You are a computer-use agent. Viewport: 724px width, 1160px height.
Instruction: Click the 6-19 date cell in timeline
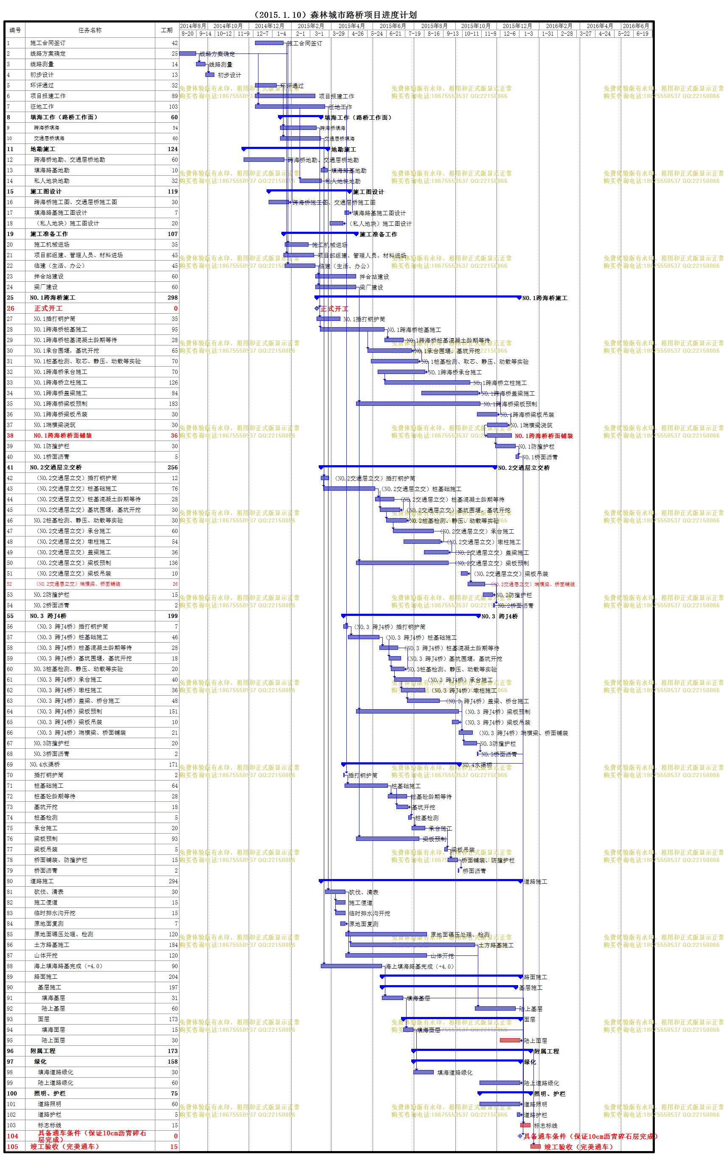[x=642, y=34]
